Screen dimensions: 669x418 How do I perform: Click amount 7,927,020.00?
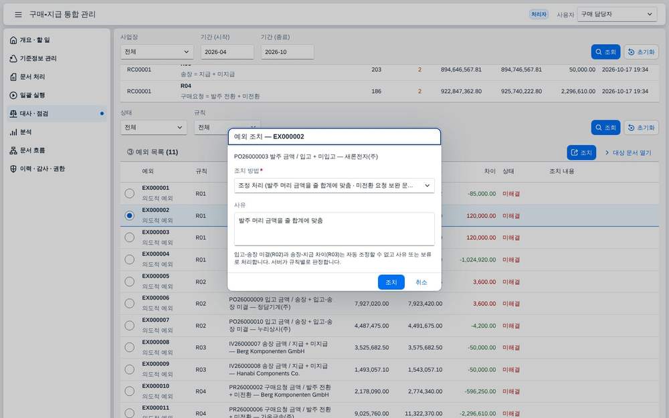pyautogui.click(x=371, y=304)
